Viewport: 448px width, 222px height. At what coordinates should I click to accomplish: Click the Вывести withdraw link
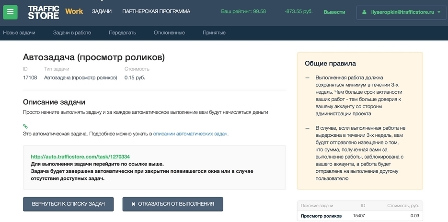[334, 12]
